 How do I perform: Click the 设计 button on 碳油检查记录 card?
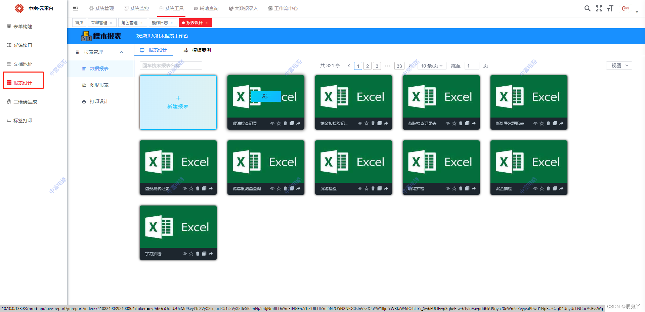pos(266,96)
